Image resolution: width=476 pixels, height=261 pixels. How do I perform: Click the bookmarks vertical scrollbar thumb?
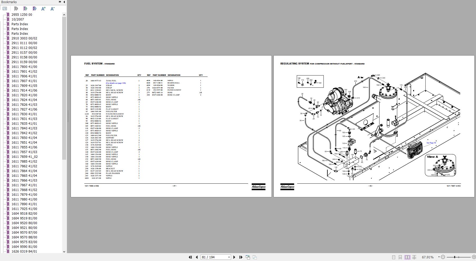click(64, 88)
